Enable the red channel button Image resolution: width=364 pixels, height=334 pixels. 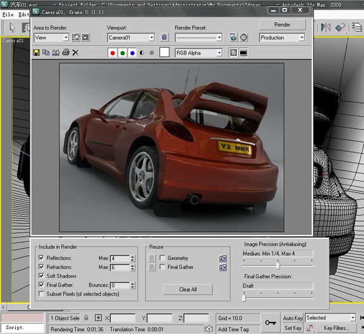click(x=113, y=53)
